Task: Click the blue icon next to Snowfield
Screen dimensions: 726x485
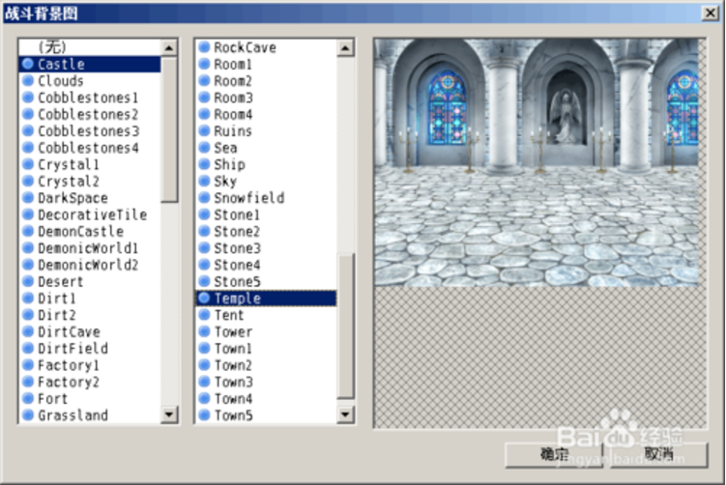Action: pyautogui.click(x=204, y=198)
